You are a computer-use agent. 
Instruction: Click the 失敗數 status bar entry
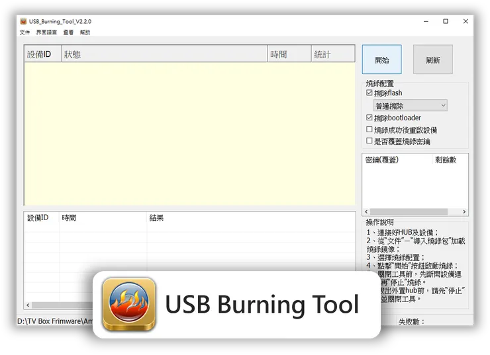[x=411, y=321]
